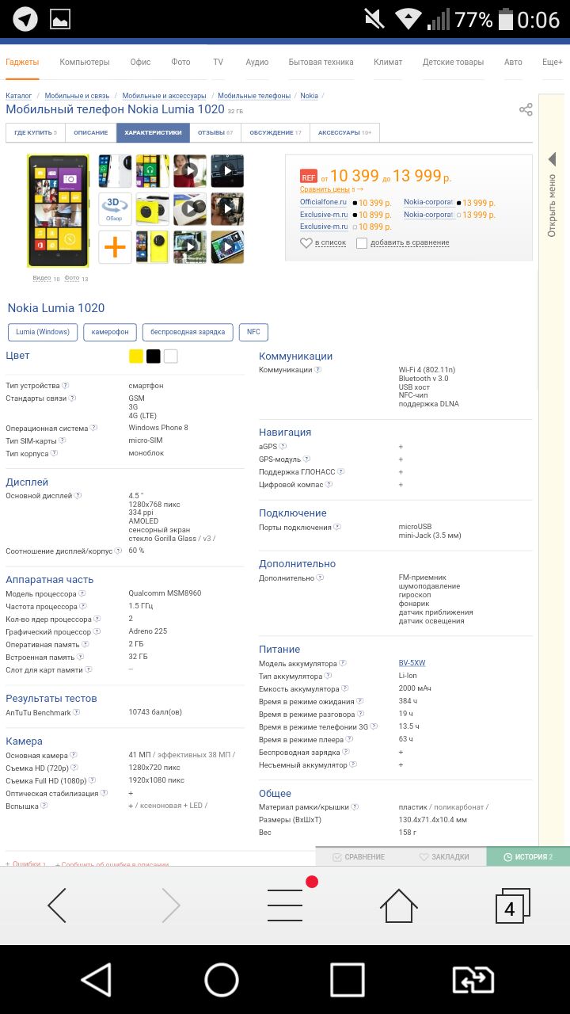Click the беспроводная зарядка tag button

click(x=188, y=332)
